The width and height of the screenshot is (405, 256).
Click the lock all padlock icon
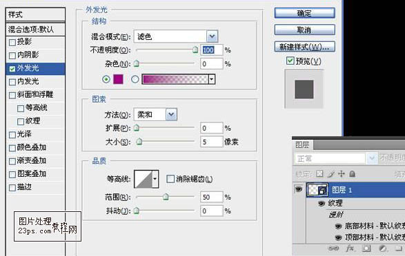point(352,174)
